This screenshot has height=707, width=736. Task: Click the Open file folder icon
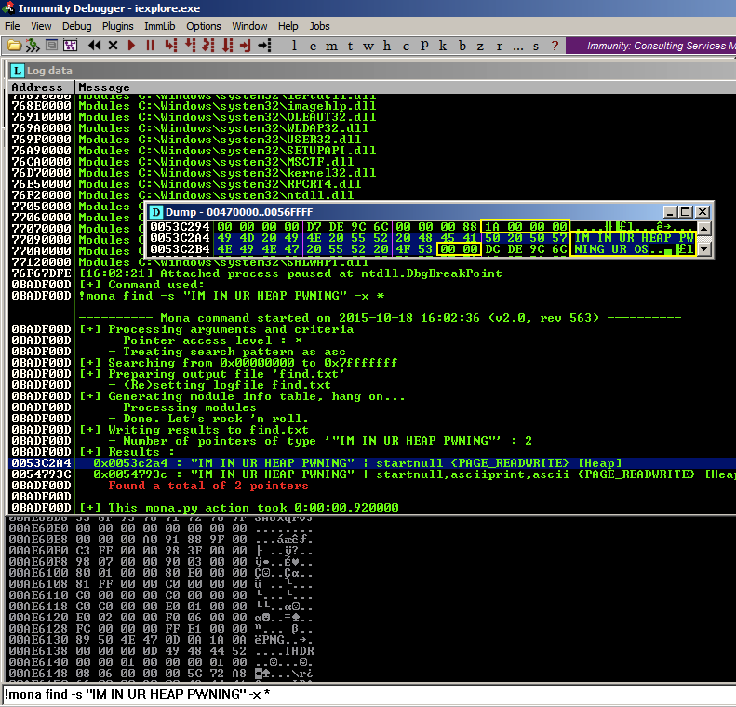click(14, 45)
